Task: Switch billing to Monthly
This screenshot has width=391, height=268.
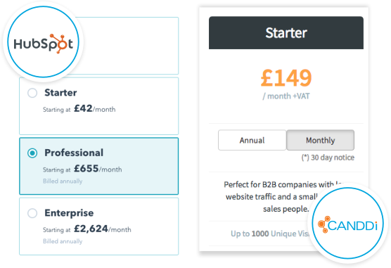Action: click(x=320, y=140)
